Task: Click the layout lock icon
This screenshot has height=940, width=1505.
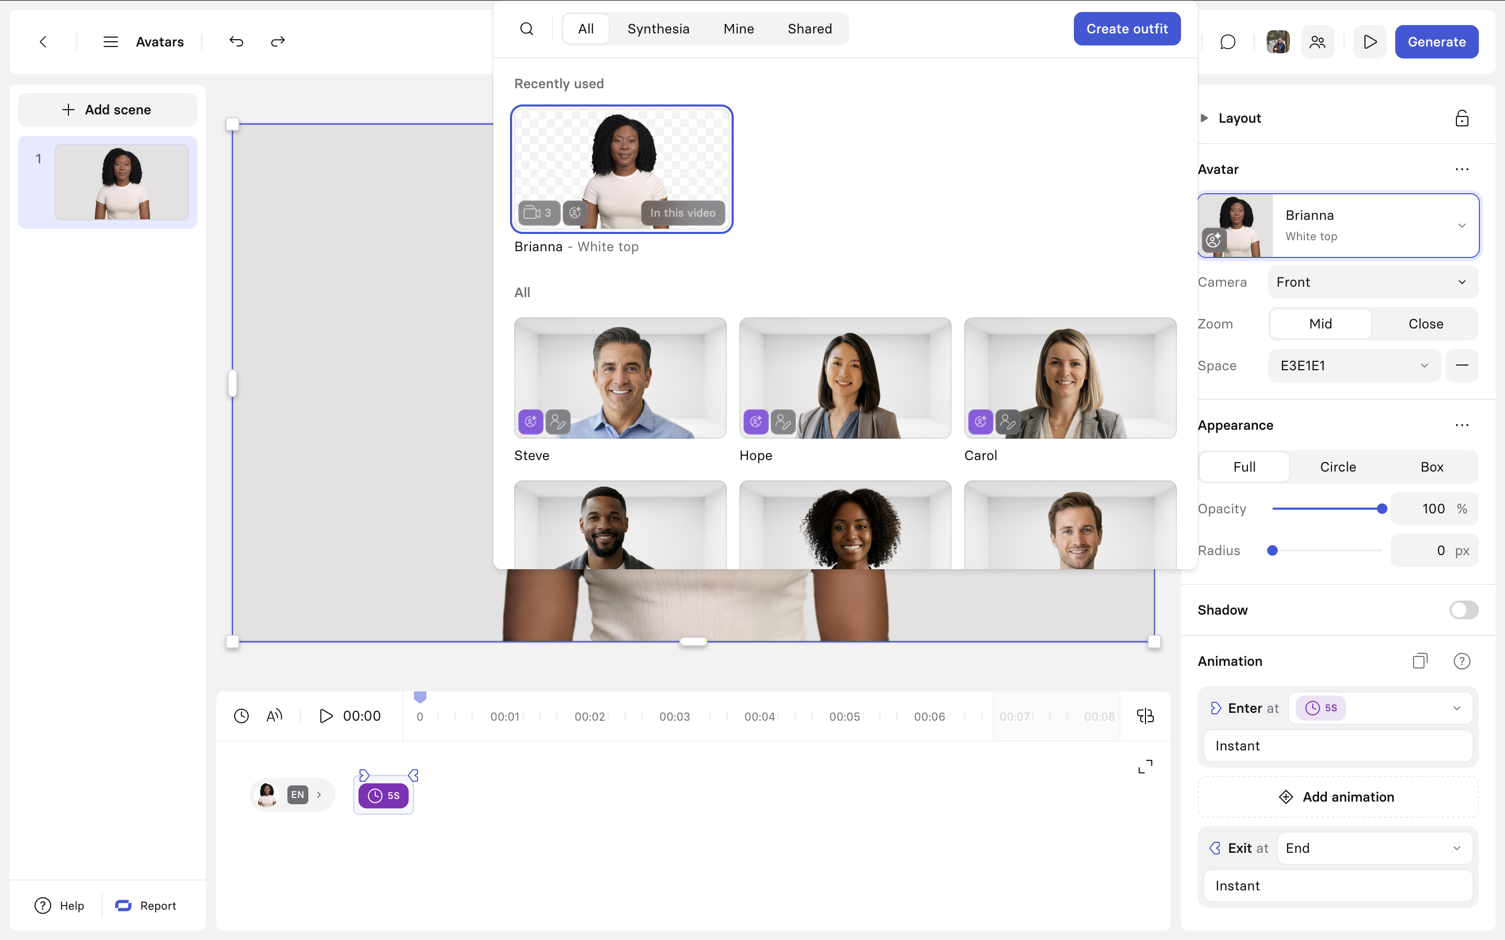Action: pos(1462,118)
